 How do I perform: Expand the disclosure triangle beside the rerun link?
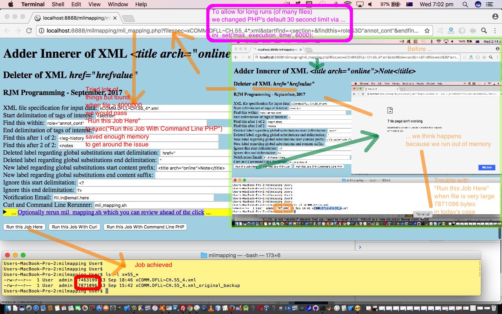tap(5, 212)
